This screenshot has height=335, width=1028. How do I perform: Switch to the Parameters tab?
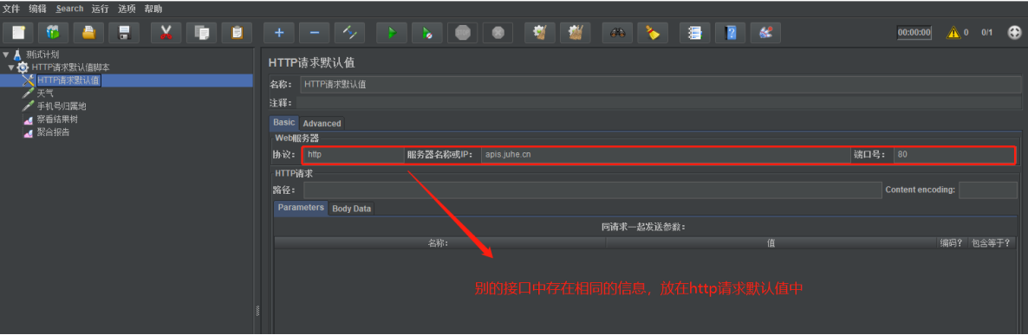coord(301,208)
